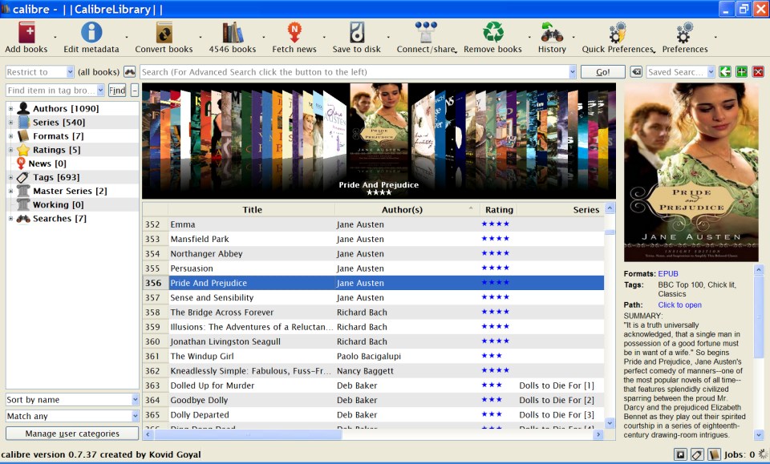Click the 4546 books library icon
The height and width of the screenshot is (464, 770).
[x=233, y=33]
